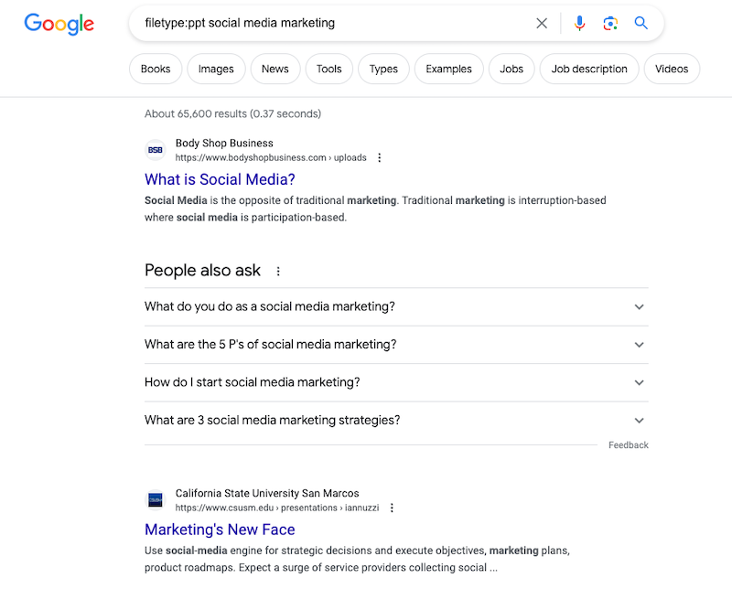Switch to the Images results tab
Image resolution: width=732 pixels, height=599 pixels.
216,69
